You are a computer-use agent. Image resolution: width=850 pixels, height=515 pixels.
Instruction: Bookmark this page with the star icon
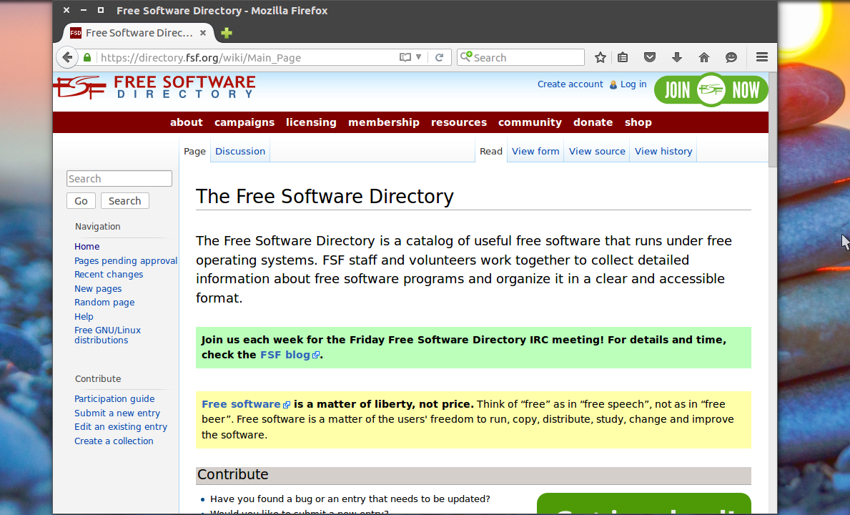[601, 57]
